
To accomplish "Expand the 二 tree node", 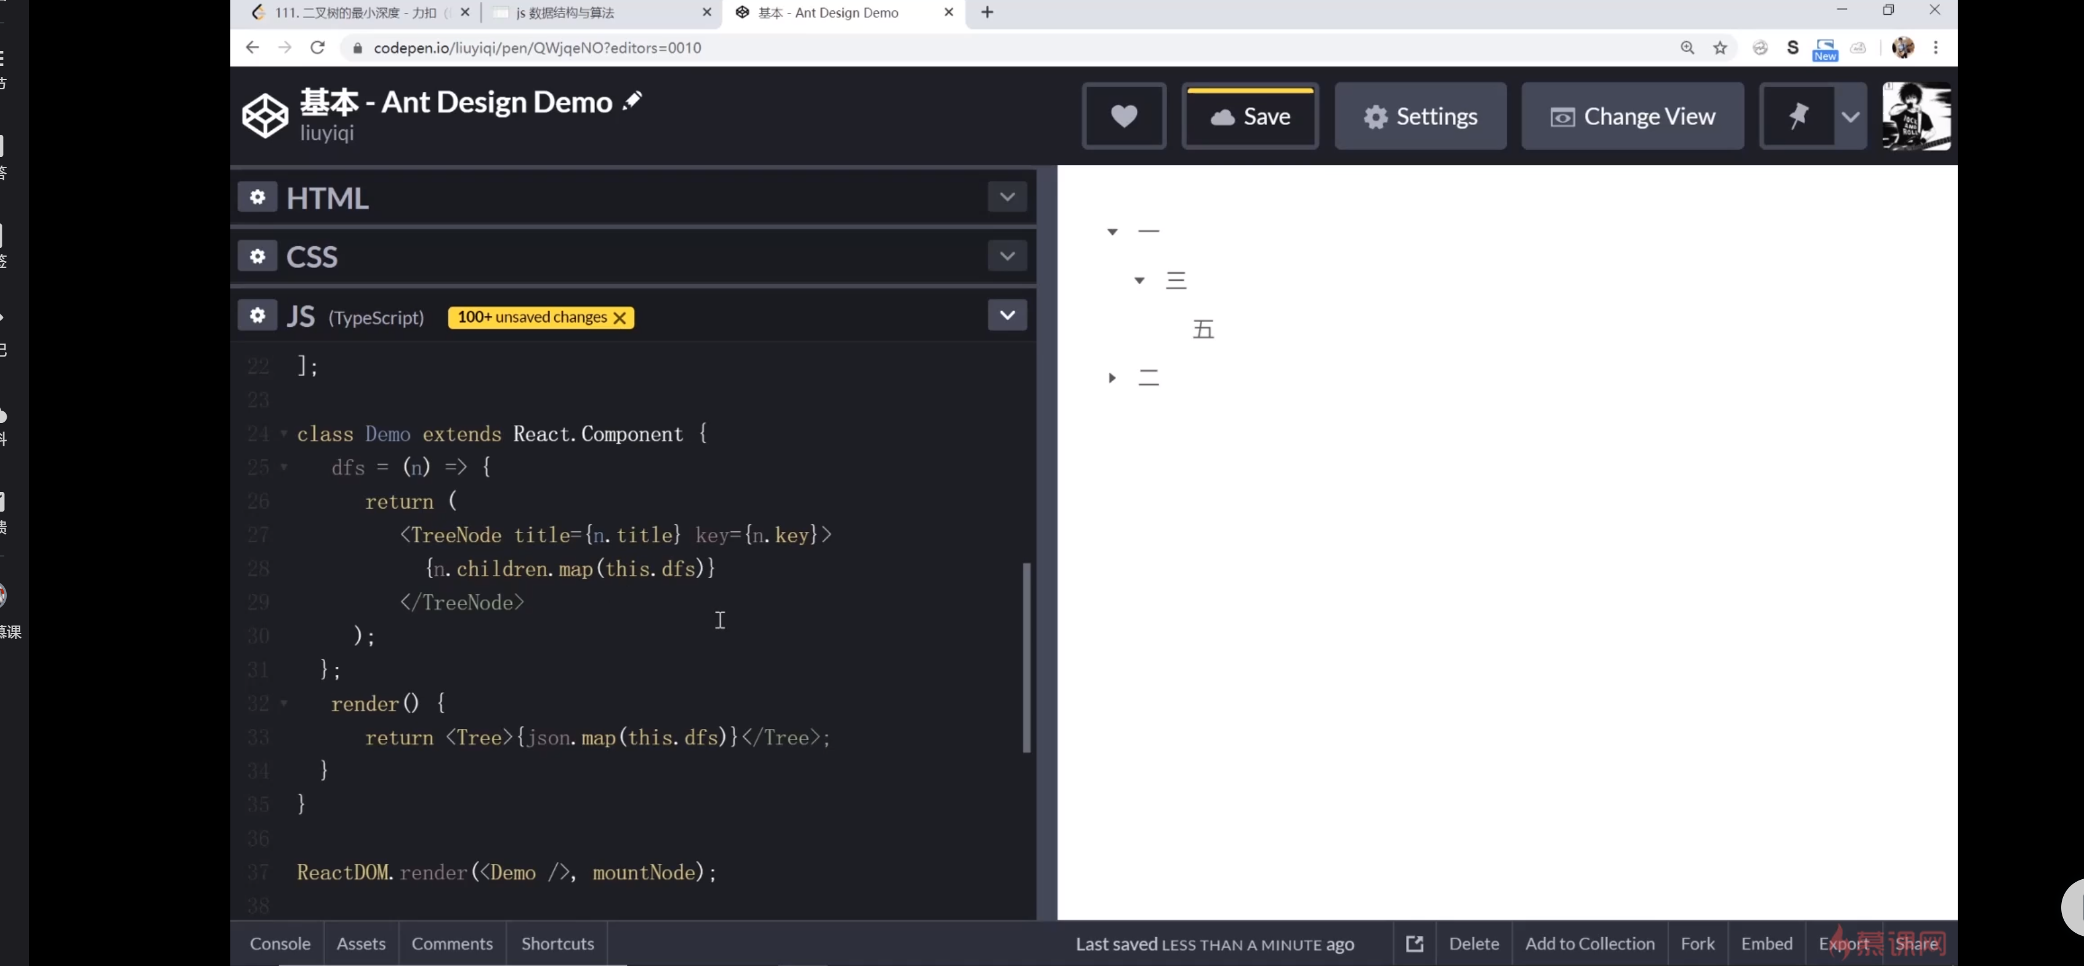I will click(x=1112, y=378).
